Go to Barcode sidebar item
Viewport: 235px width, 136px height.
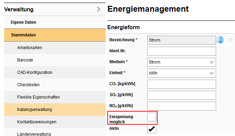[x=55, y=60]
